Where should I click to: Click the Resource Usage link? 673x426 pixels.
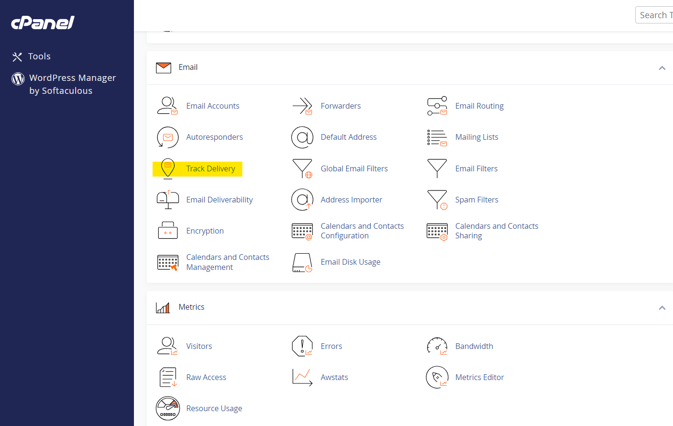[214, 408]
